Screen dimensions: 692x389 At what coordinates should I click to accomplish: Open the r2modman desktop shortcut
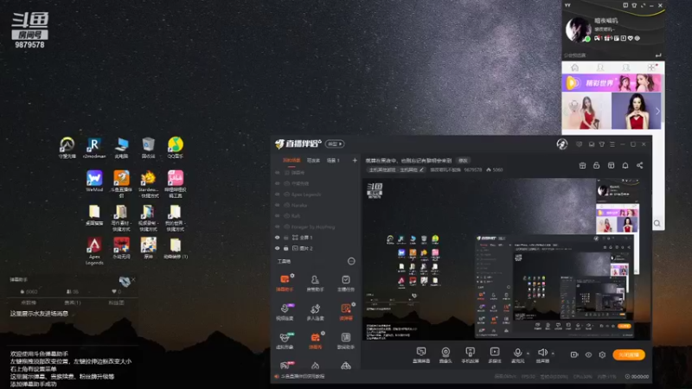coord(94,147)
